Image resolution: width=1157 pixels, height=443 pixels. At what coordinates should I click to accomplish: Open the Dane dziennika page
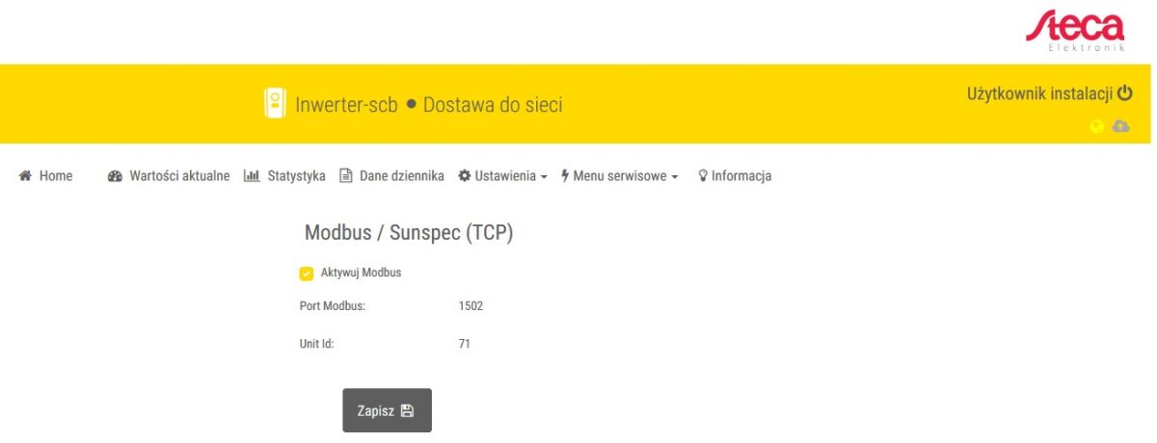click(391, 176)
